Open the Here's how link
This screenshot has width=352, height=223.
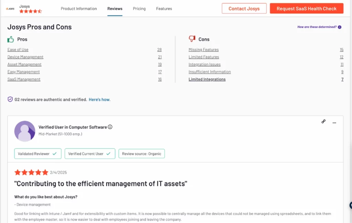click(x=99, y=99)
